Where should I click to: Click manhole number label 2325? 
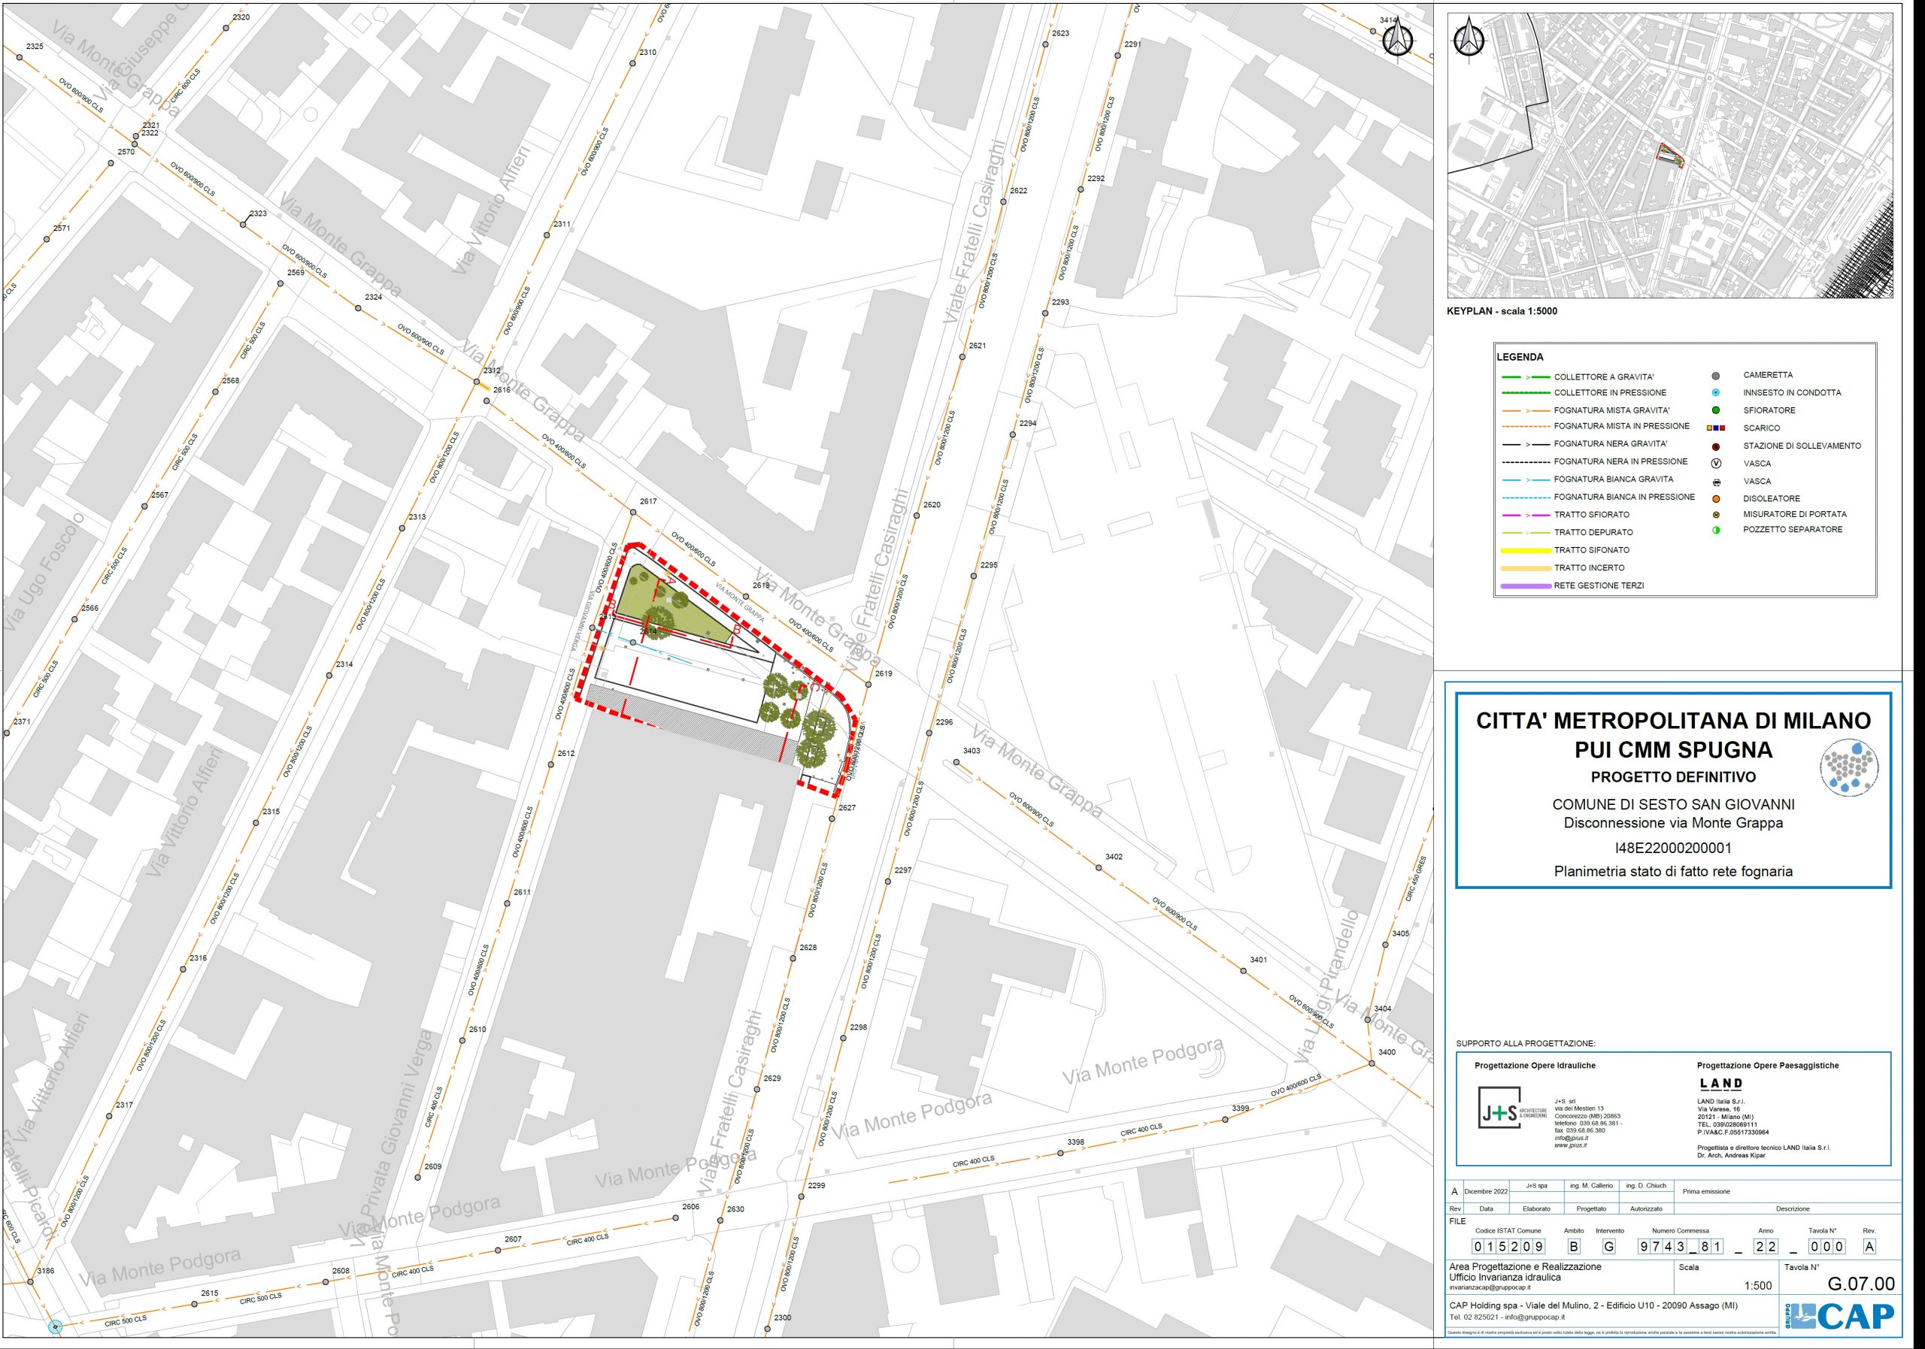tap(35, 46)
